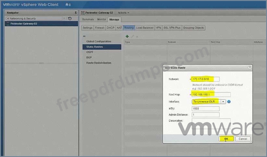Open the DHCP sub-tab
Image resolution: width=267 pixels, height=157 pixels.
click(x=110, y=28)
